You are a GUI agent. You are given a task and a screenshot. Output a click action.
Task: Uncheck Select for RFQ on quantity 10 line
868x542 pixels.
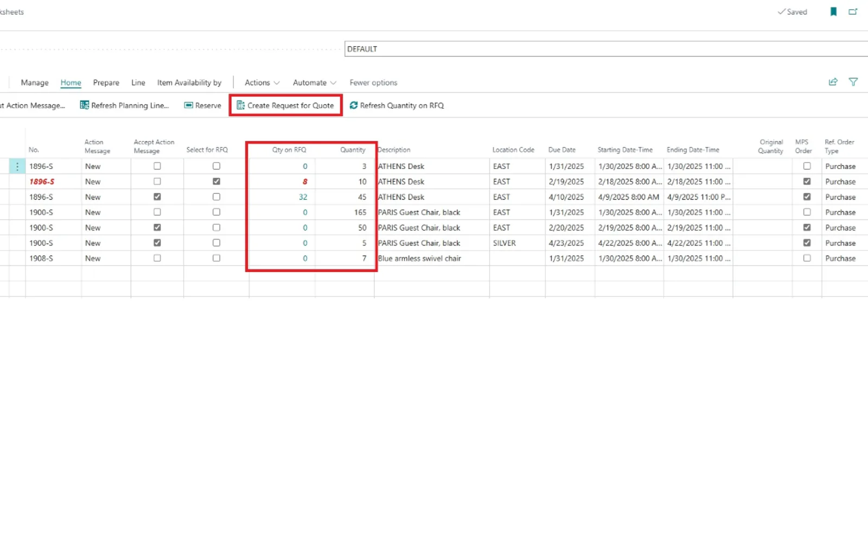(216, 181)
